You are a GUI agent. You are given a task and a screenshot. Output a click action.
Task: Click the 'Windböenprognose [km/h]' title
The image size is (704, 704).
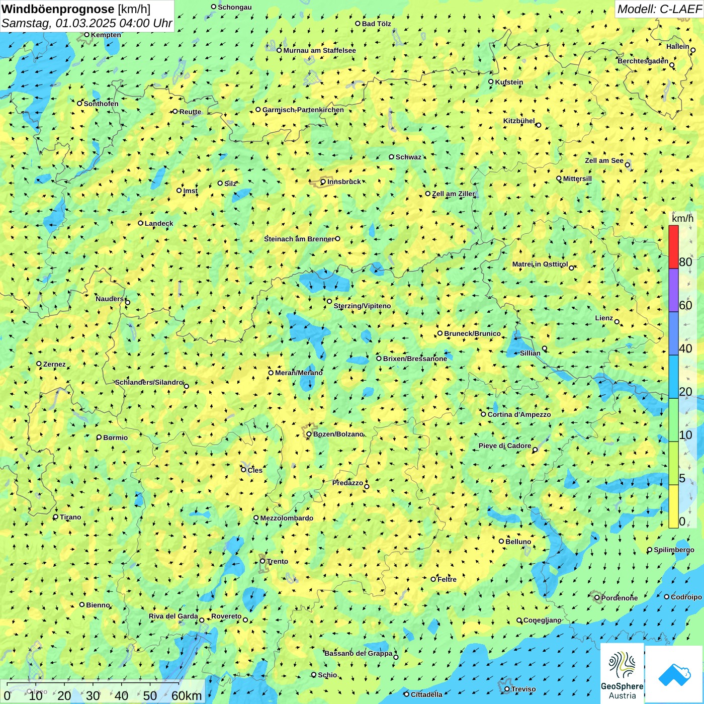(76, 9)
